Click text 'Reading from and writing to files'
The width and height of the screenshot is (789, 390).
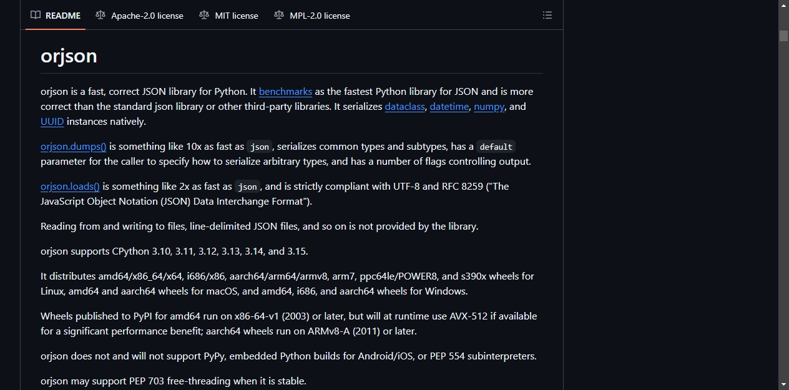click(x=113, y=227)
